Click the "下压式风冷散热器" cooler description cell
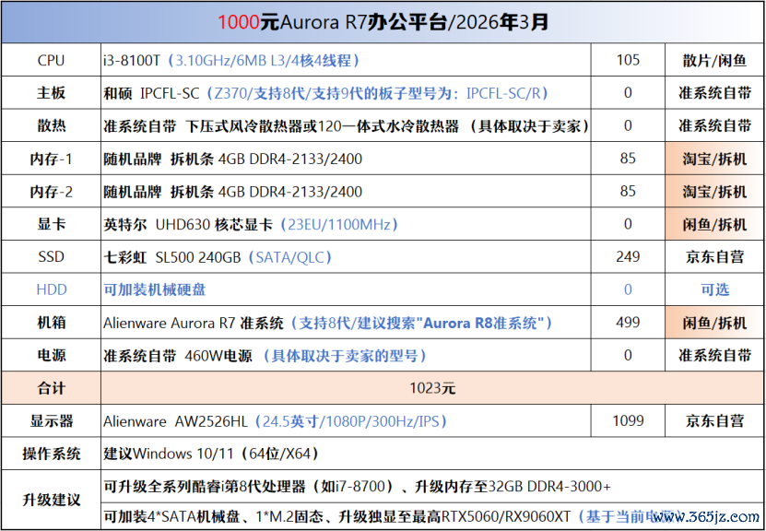 click(346, 125)
